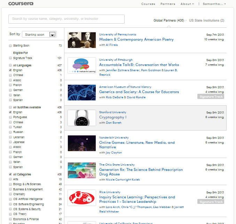Screen dimensions: 236x224
Task: Click instructor Al Filreis
Action: click(112, 45)
